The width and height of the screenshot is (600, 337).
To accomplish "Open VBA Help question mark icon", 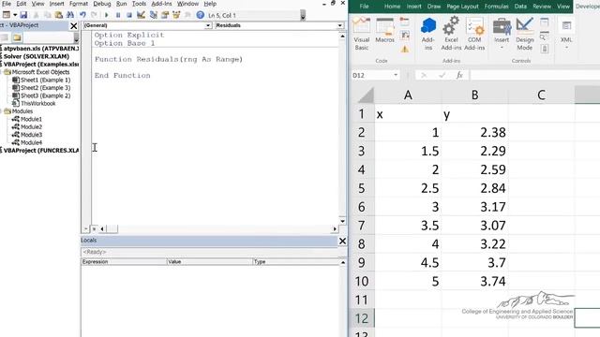I will click(x=200, y=15).
